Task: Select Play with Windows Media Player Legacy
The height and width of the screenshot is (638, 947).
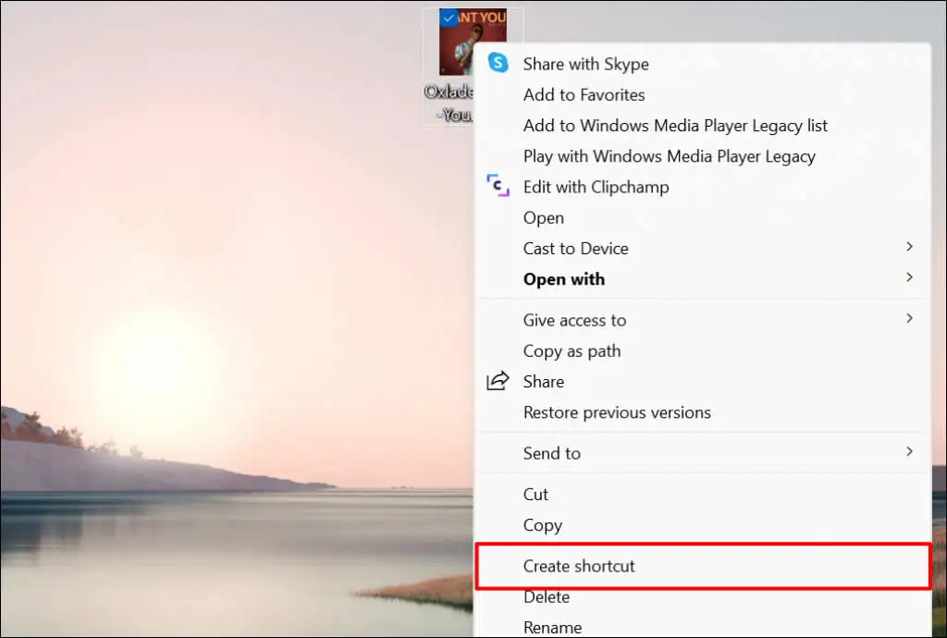Action: pos(703,156)
